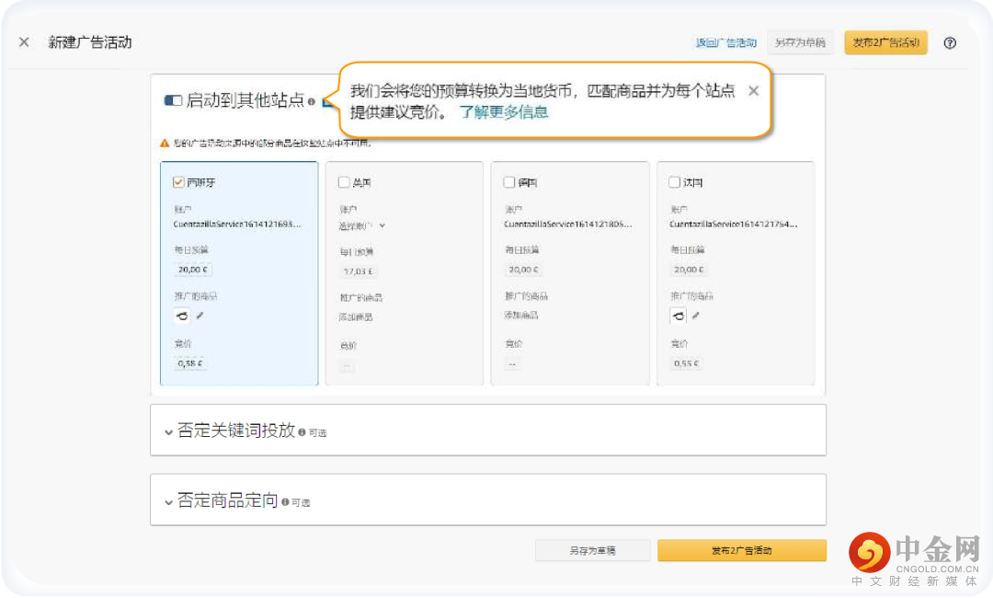Click the help question mark icon
The height and width of the screenshot is (598, 993).
(x=950, y=42)
